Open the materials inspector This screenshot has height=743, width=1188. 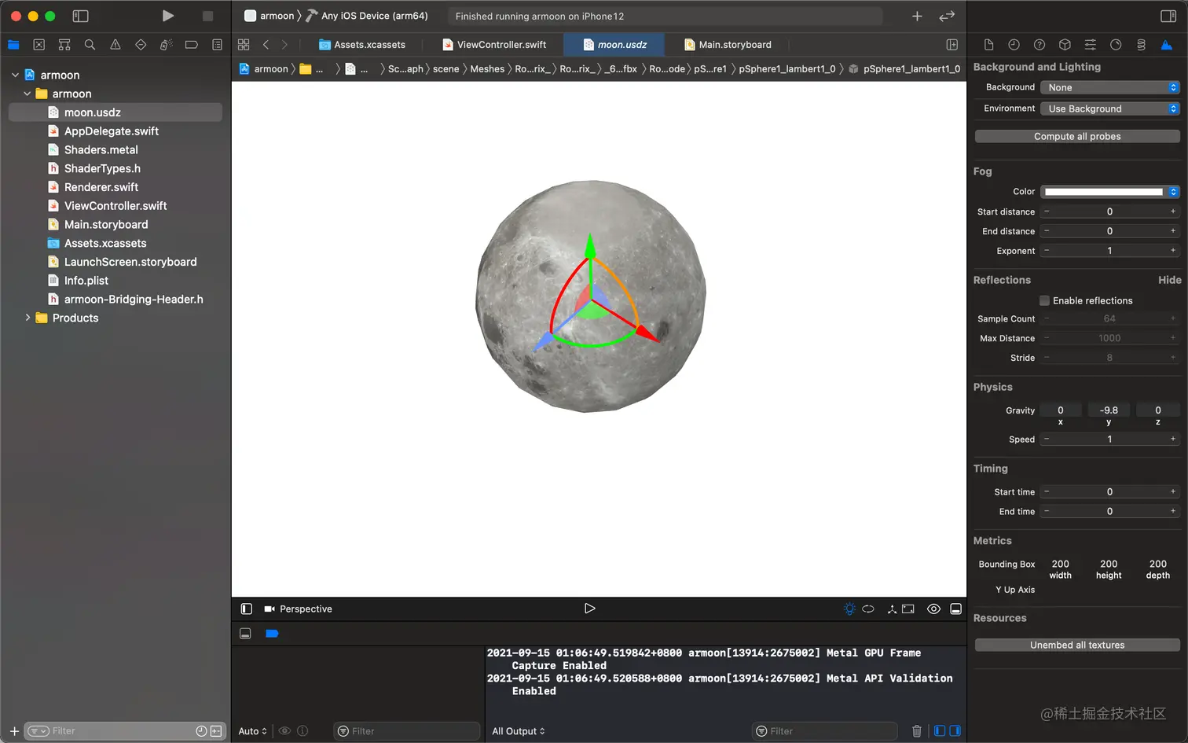pos(1116,45)
